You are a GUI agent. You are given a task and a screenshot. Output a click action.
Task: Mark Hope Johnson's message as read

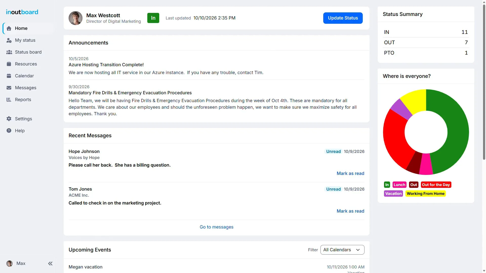(x=350, y=173)
